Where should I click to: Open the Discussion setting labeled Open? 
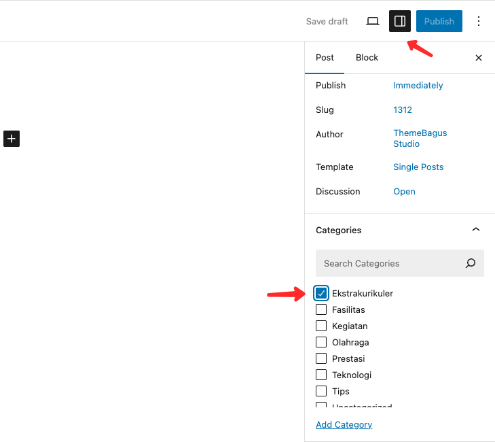pos(404,192)
